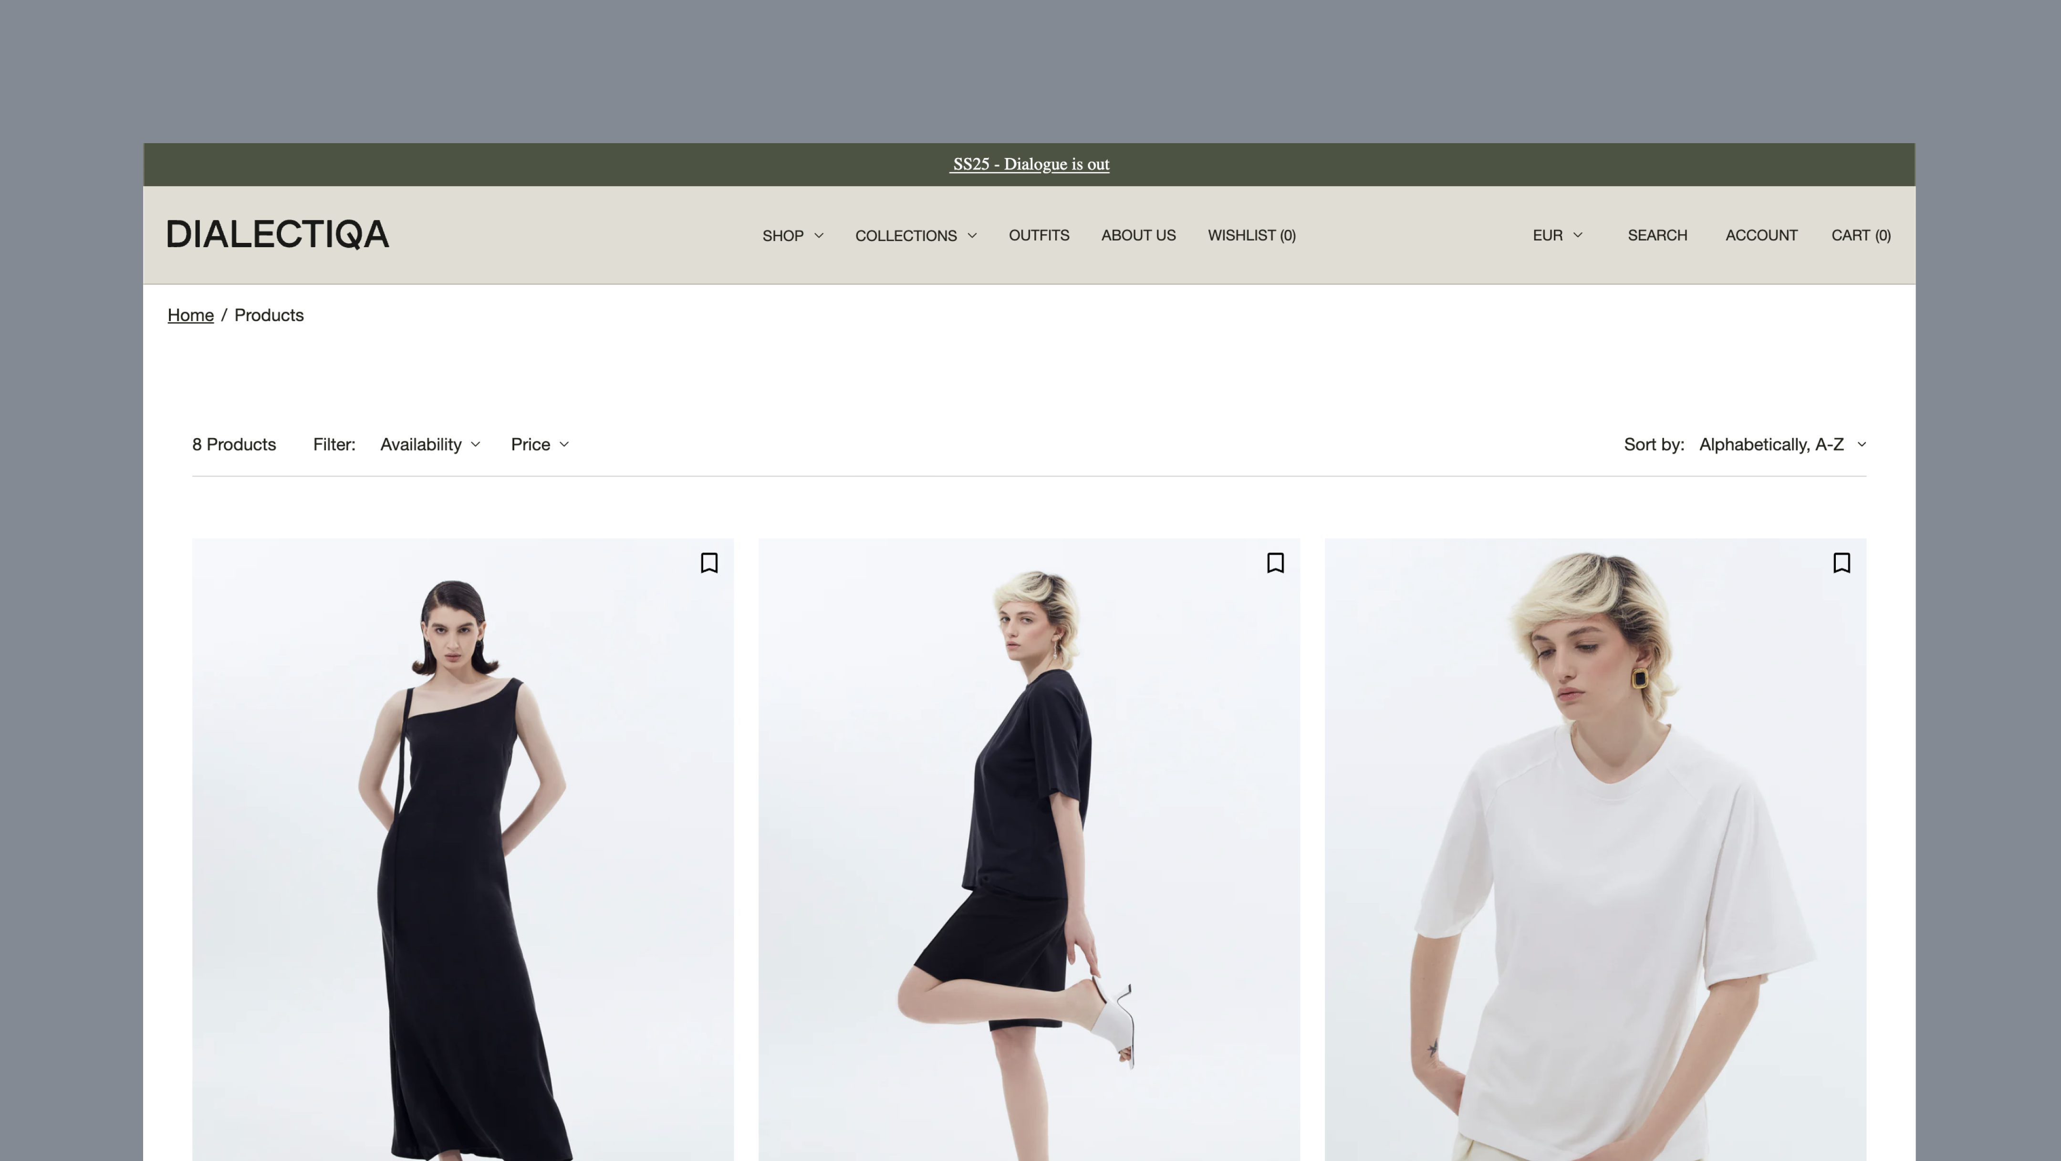The image size is (2061, 1161).
Task: Open the black t-shirt and shorts product image
Action: click(x=1029, y=850)
